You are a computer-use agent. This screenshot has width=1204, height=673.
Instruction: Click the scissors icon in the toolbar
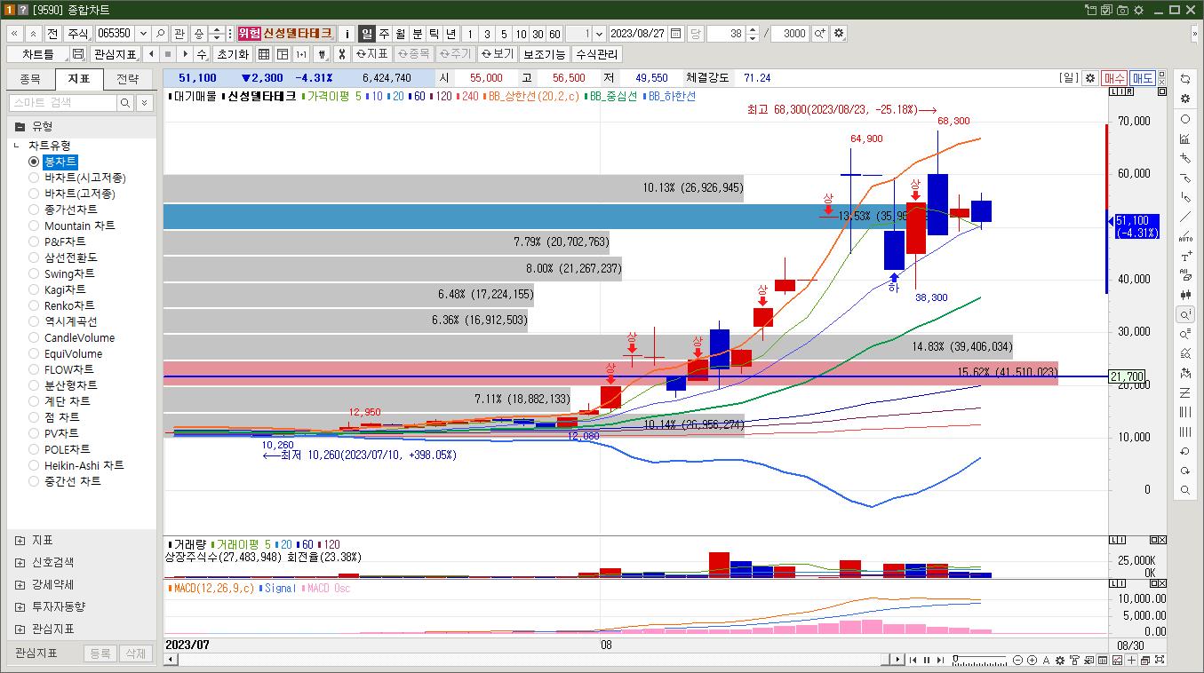[341, 54]
